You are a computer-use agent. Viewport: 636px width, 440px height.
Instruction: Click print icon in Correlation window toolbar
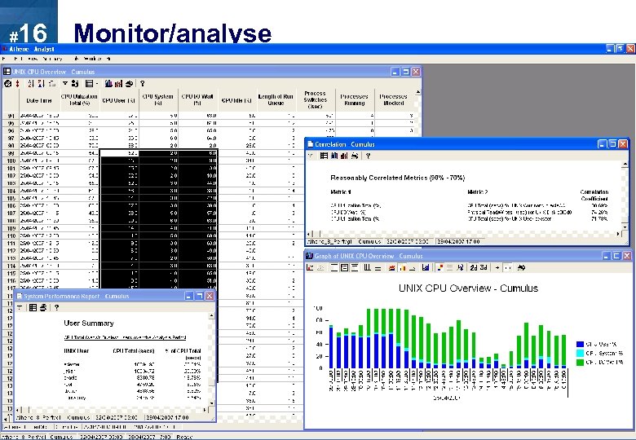click(x=355, y=156)
